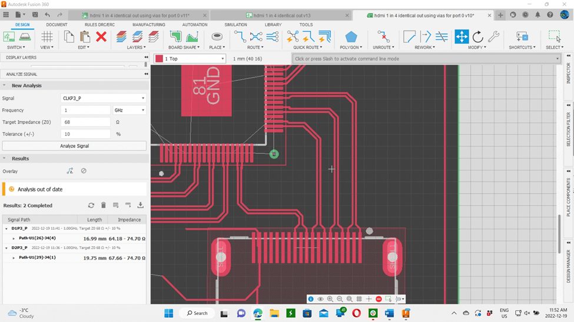Click the red stop icon in bottom toolbar
The height and width of the screenshot is (322, 574).
click(379, 299)
